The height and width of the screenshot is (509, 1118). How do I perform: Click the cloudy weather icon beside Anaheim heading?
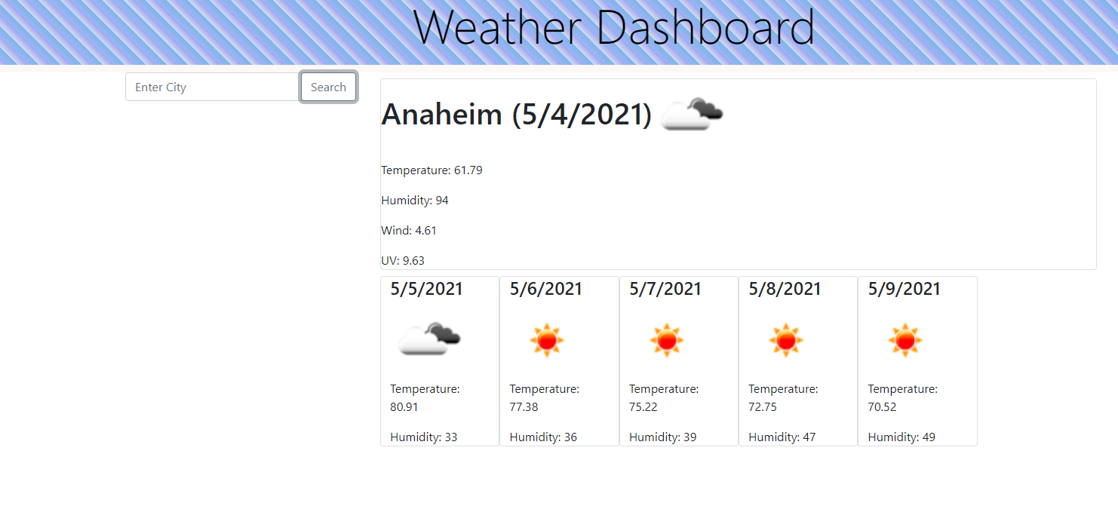coord(692,115)
